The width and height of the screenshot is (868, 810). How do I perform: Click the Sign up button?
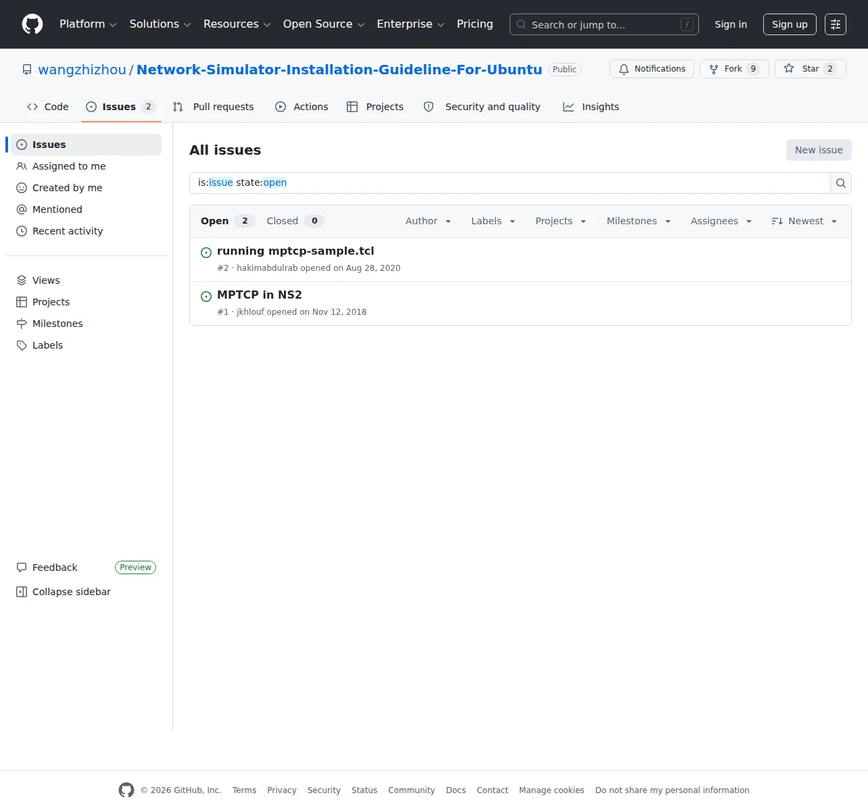[x=790, y=24]
